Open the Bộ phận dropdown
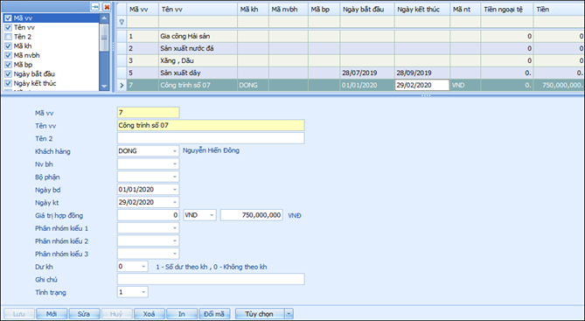This screenshot has height=321, width=585. [x=175, y=177]
